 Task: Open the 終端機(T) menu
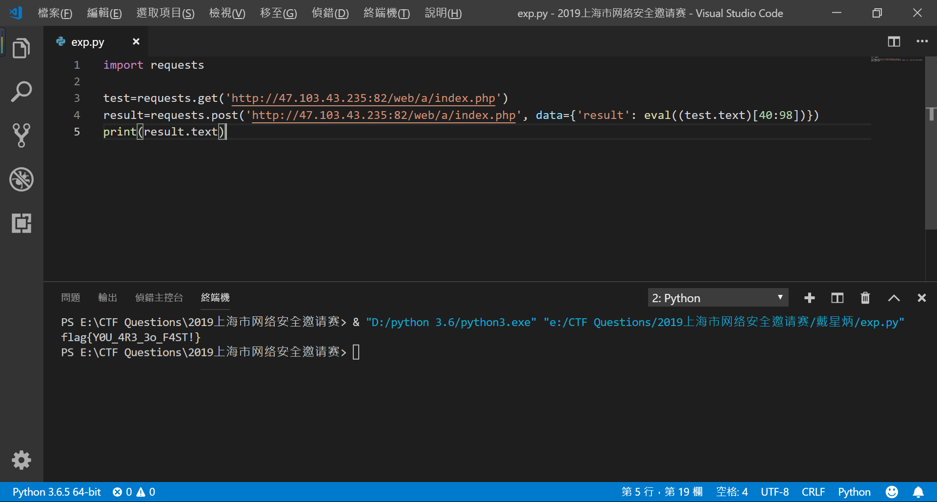coord(387,13)
